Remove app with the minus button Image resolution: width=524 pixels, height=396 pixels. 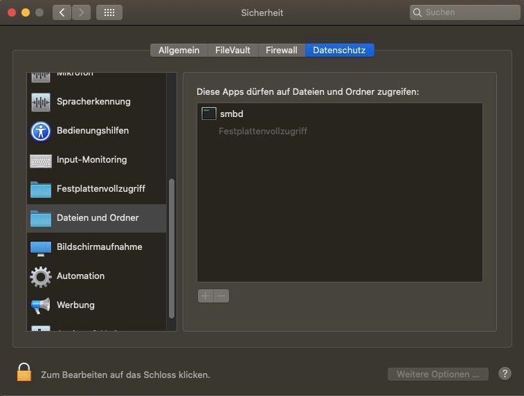pyautogui.click(x=222, y=296)
